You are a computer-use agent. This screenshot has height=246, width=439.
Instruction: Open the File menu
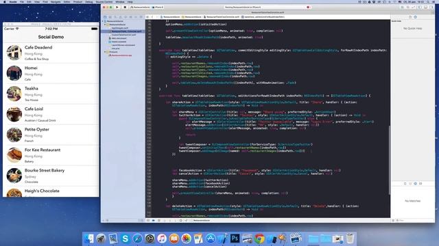tap(21, 1)
